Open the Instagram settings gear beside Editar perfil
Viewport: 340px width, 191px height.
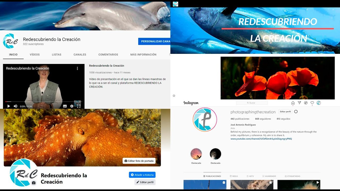(x=296, y=112)
